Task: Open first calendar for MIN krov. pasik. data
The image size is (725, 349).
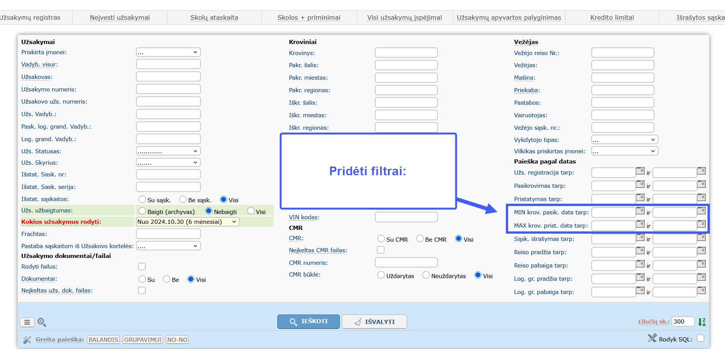Action: click(640, 211)
